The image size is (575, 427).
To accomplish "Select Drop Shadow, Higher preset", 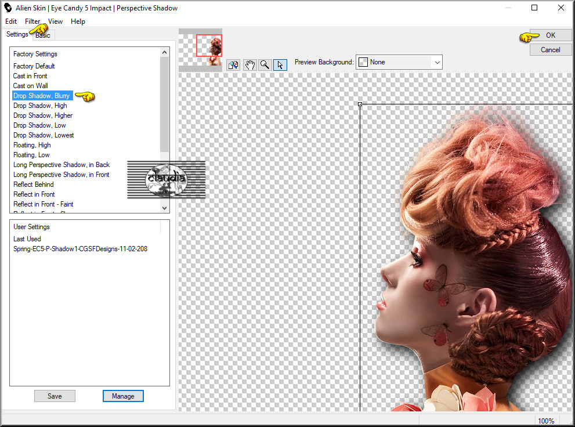I will point(43,115).
